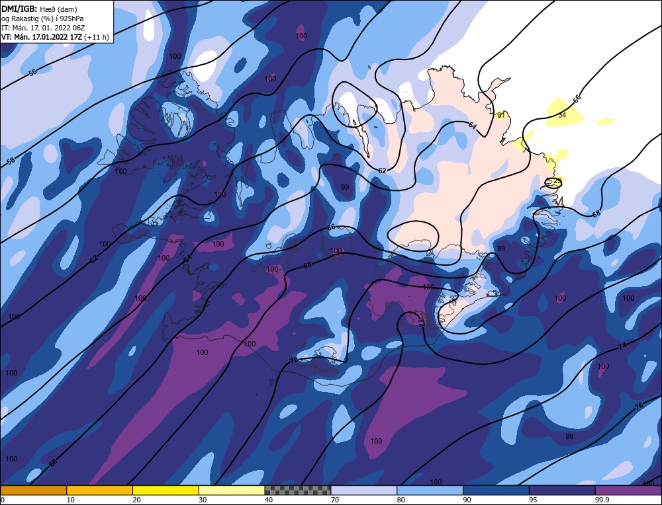Click the orange 10–20 legend swatch
Screen dimensions: 662x505
point(100,490)
